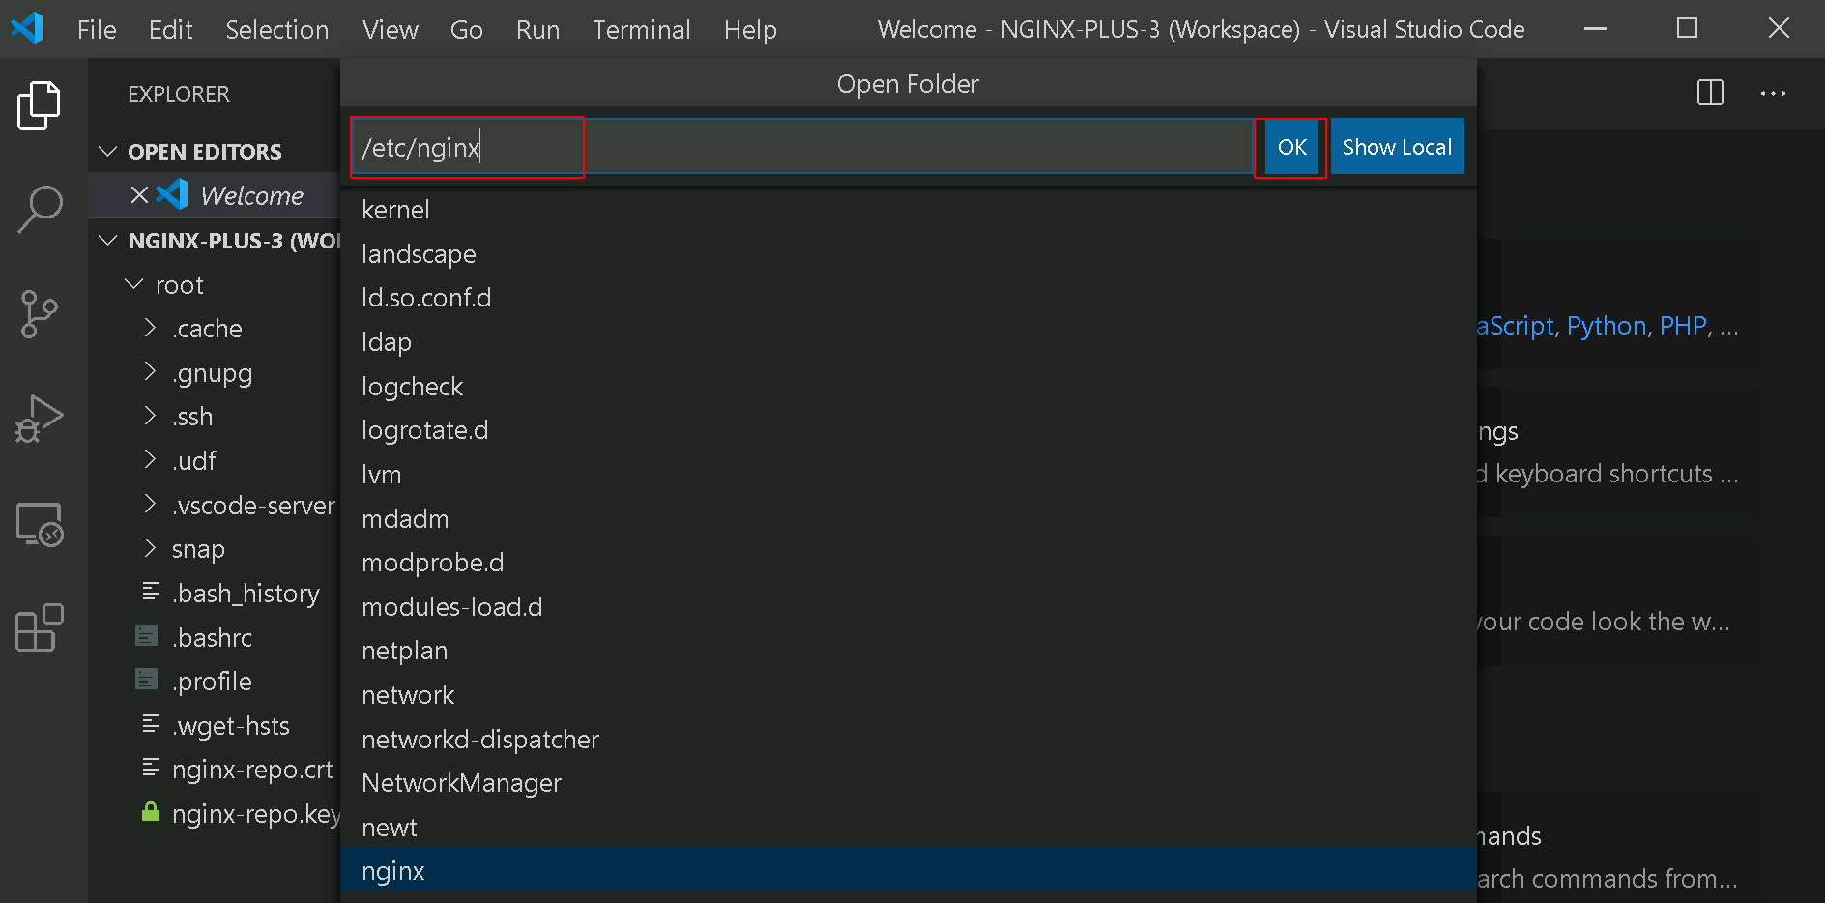Image resolution: width=1825 pixels, height=903 pixels.
Task: Click the Show Local button
Action: click(x=1397, y=147)
